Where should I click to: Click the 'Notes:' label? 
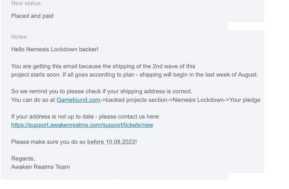pos(20,37)
